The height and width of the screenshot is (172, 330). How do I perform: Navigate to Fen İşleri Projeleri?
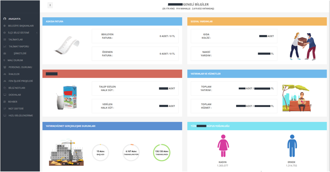21,81
